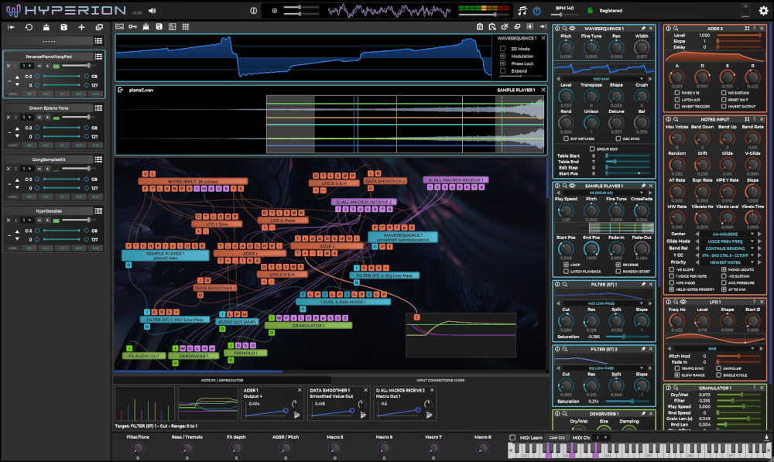Click the power button beside the BPM display
This screenshot has width=774, height=462.
(537, 11)
